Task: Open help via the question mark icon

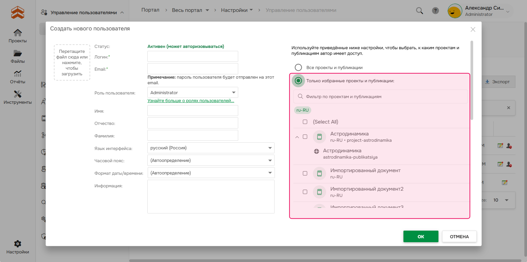Action: 435,11
